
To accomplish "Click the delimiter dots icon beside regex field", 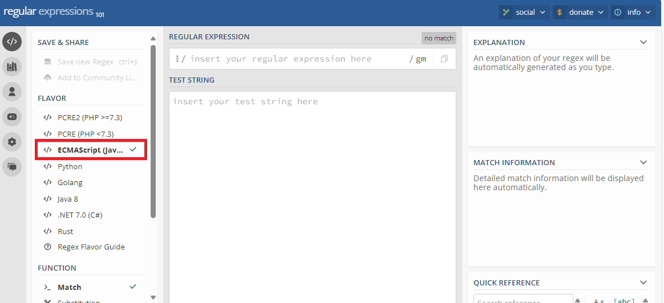I will pos(177,59).
